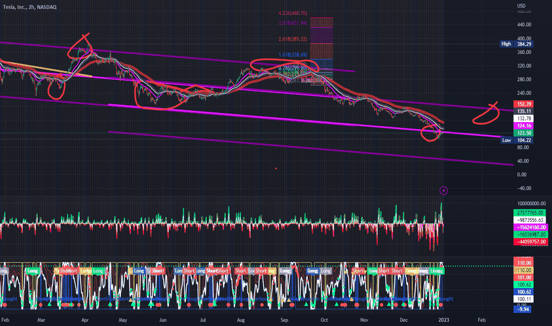Select the green 123.50 price tag

524,133
